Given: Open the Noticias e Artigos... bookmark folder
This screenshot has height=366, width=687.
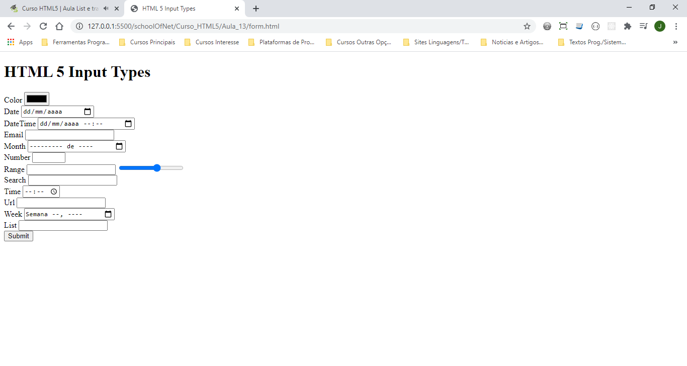Looking at the screenshot, I should pyautogui.click(x=512, y=42).
